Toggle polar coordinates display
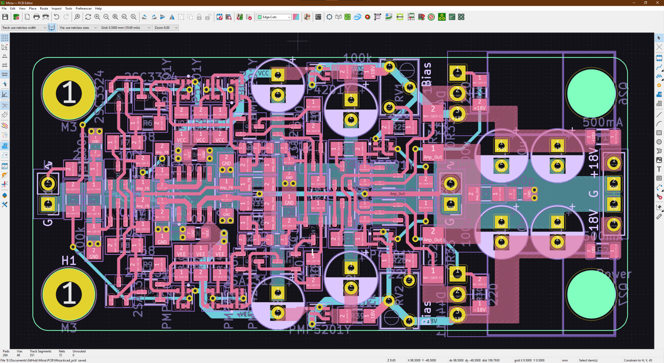The width and height of the screenshot is (664, 363). 5,47
